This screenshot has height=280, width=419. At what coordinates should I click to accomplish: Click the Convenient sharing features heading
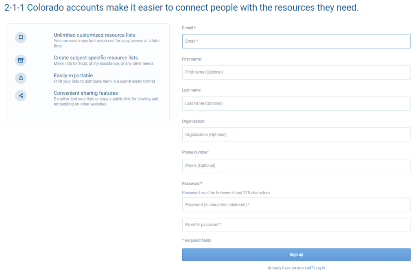tap(86, 93)
